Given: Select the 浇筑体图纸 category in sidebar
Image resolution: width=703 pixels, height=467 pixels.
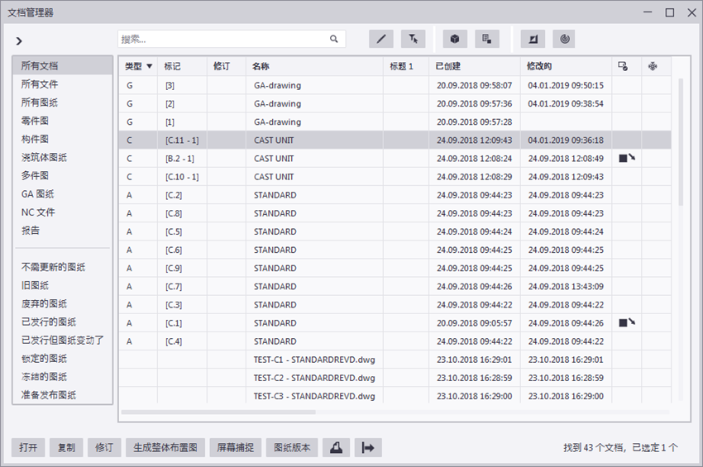Looking at the screenshot, I should click(x=45, y=157).
